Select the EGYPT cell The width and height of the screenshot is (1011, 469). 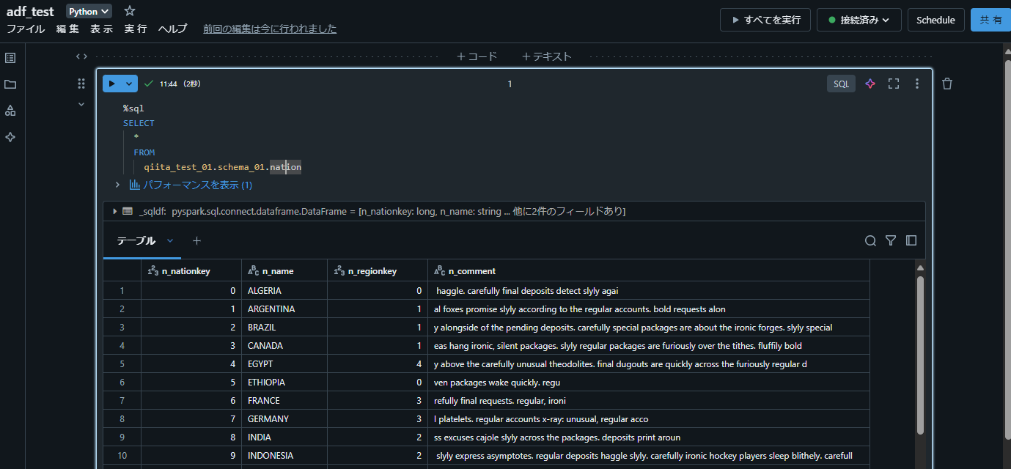pyautogui.click(x=284, y=364)
